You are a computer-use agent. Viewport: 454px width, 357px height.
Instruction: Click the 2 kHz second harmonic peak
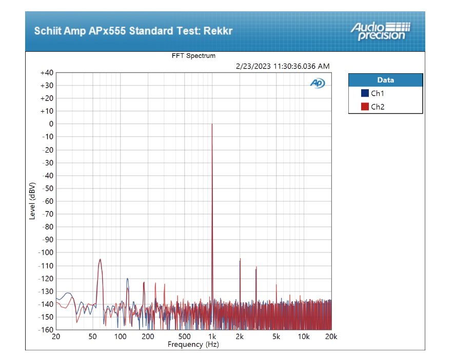(240, 259)
